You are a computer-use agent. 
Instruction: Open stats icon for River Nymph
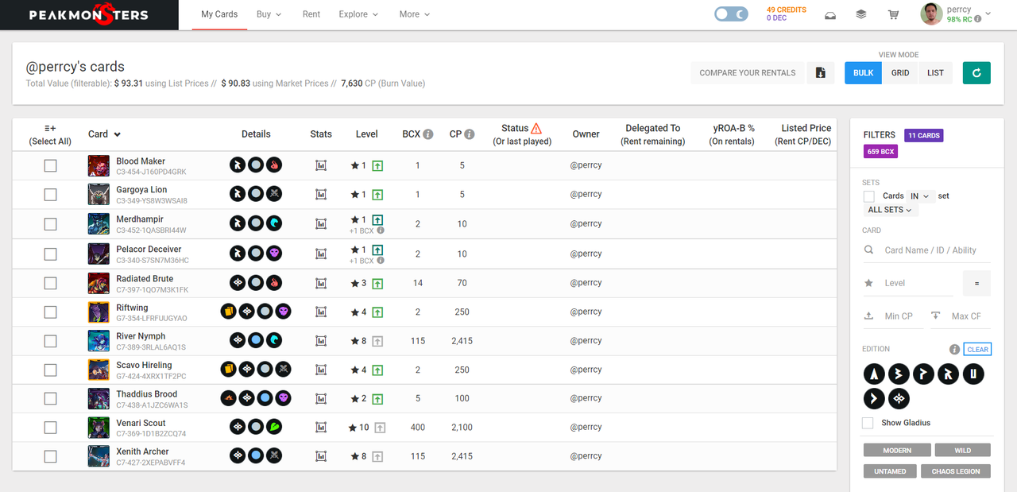coord(321,341)
